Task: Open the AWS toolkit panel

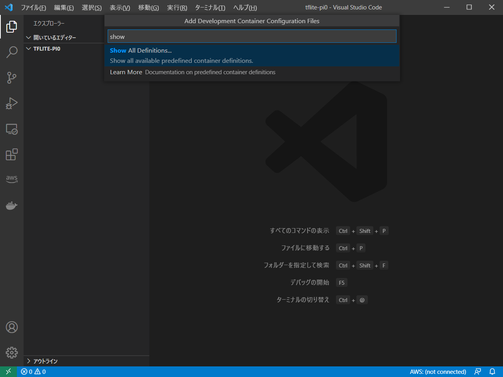Action: click(x=12, y=179)
